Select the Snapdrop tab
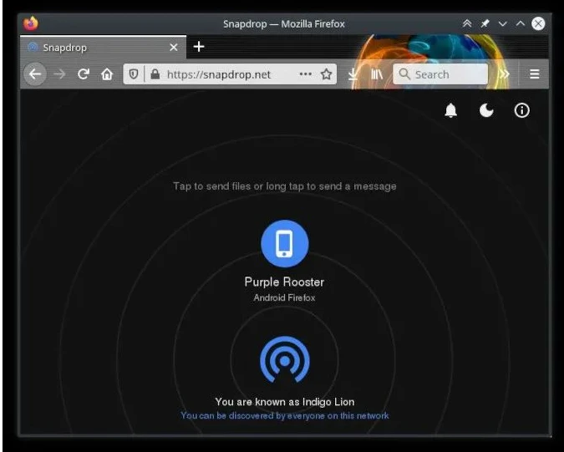 click(92, 48)
